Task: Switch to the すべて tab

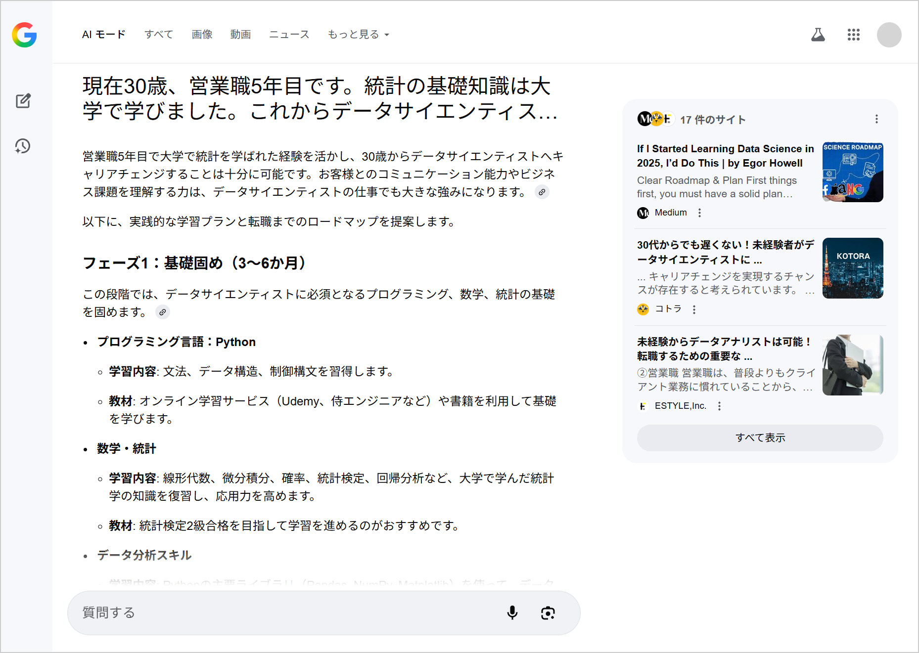Action: pyautogui.click(x=159, y=34)
